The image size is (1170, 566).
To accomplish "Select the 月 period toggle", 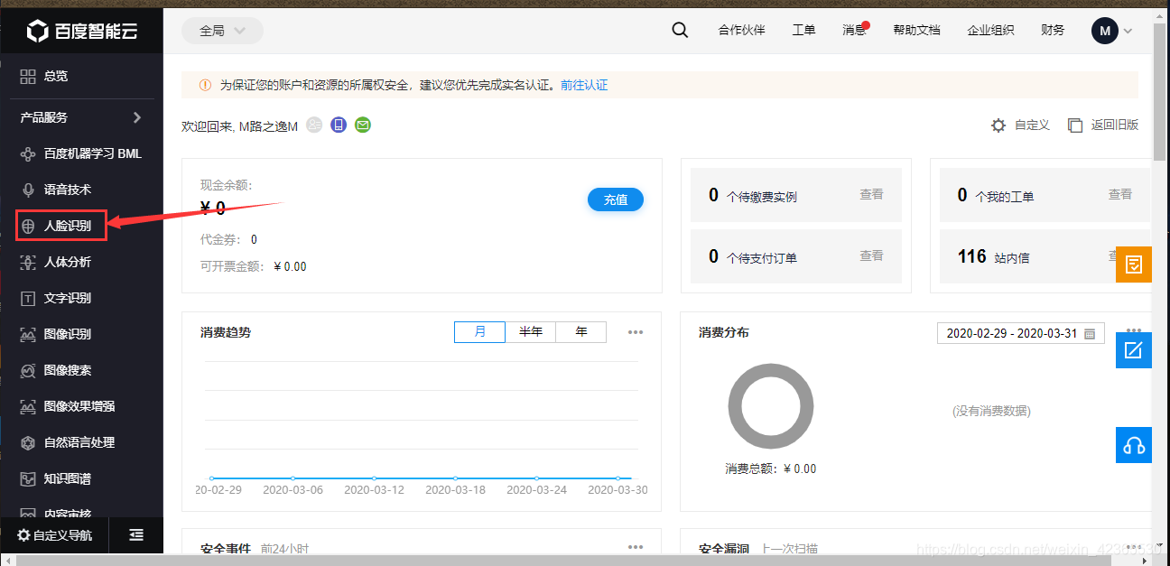I will pyautogui.click(x=480, y=332).
